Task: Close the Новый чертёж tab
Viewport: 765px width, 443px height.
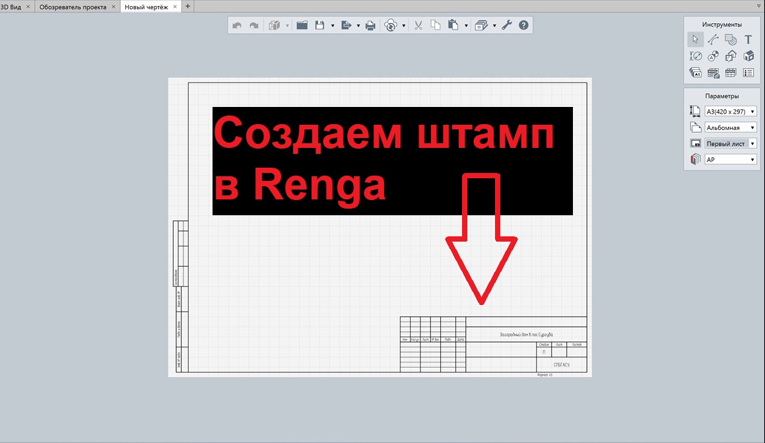Action: coord(175,7)
